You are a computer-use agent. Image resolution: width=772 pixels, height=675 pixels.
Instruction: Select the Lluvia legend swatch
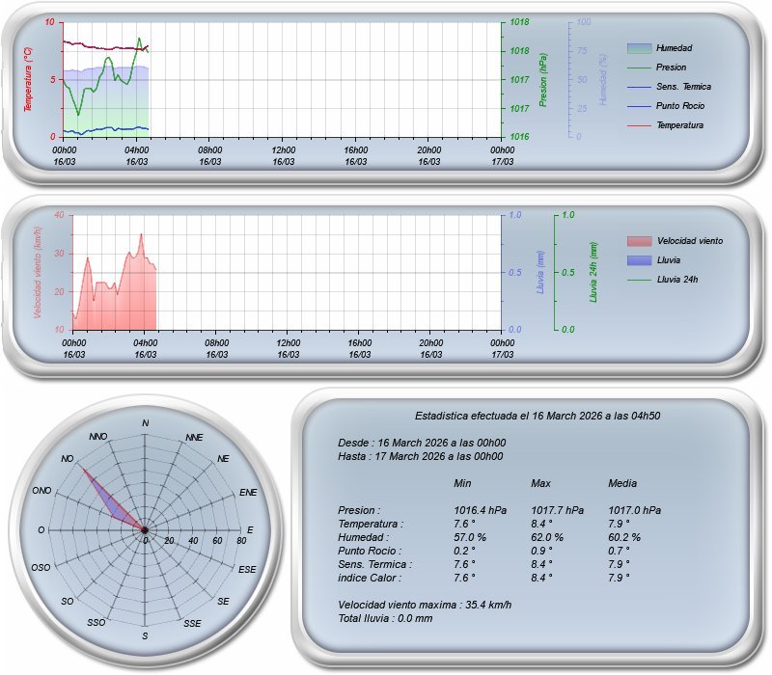pos(640,260)
